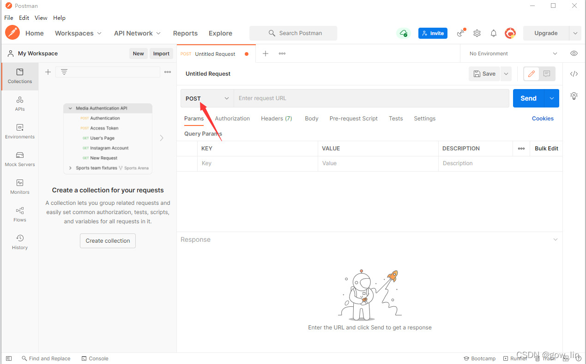This screenshot has width=586, height=364.
Task: Open the Cookies link
Action: click(543, 119)
